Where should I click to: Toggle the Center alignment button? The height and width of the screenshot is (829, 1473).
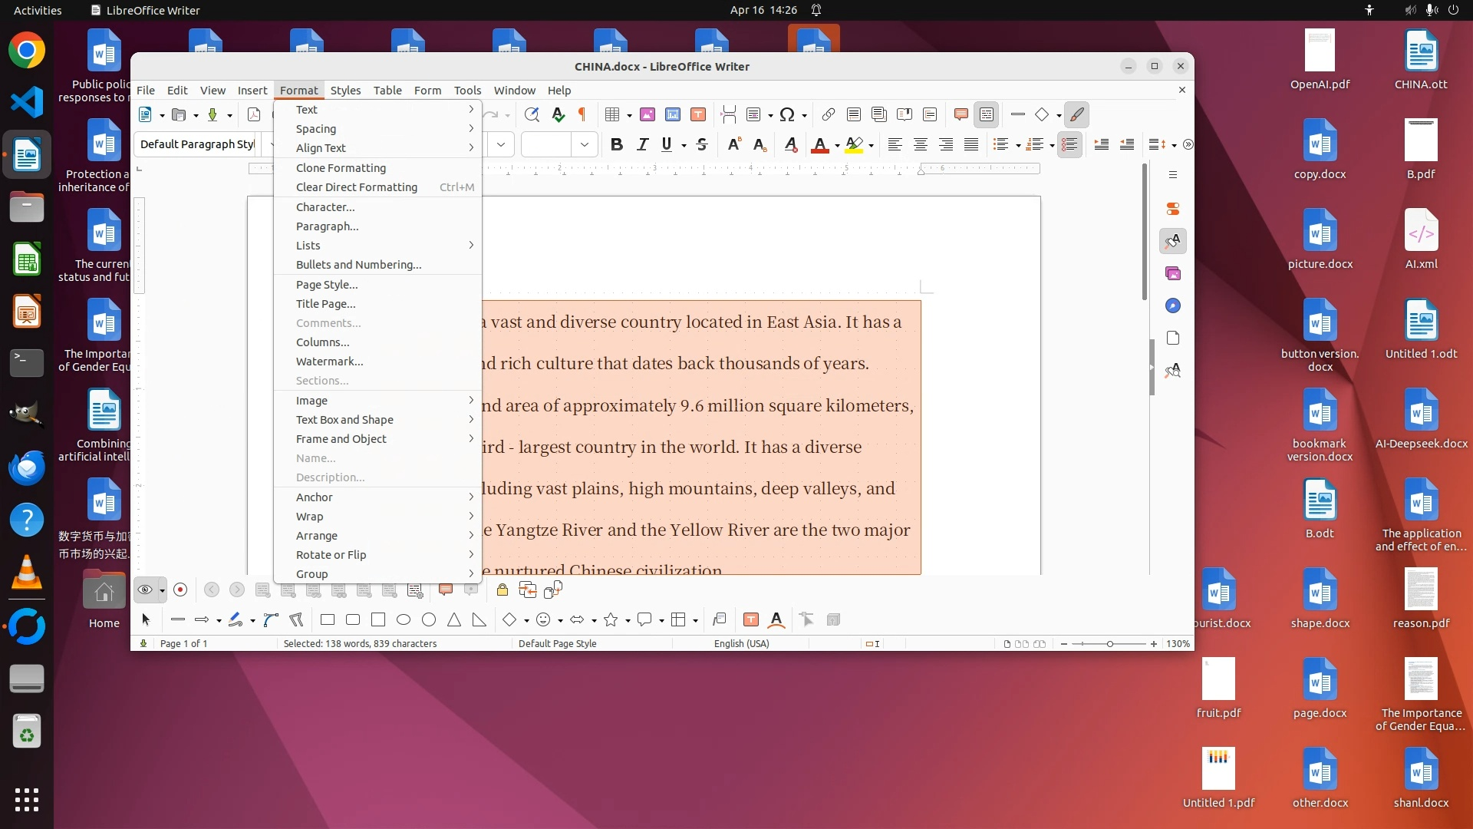pyautogui.click(x=920, y=144)
